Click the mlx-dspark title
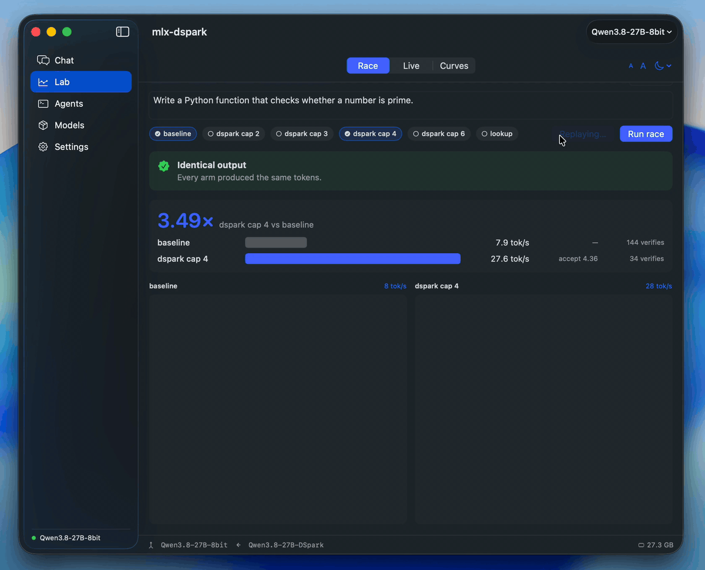The image size is (705, 570). [x=179, y=32]
